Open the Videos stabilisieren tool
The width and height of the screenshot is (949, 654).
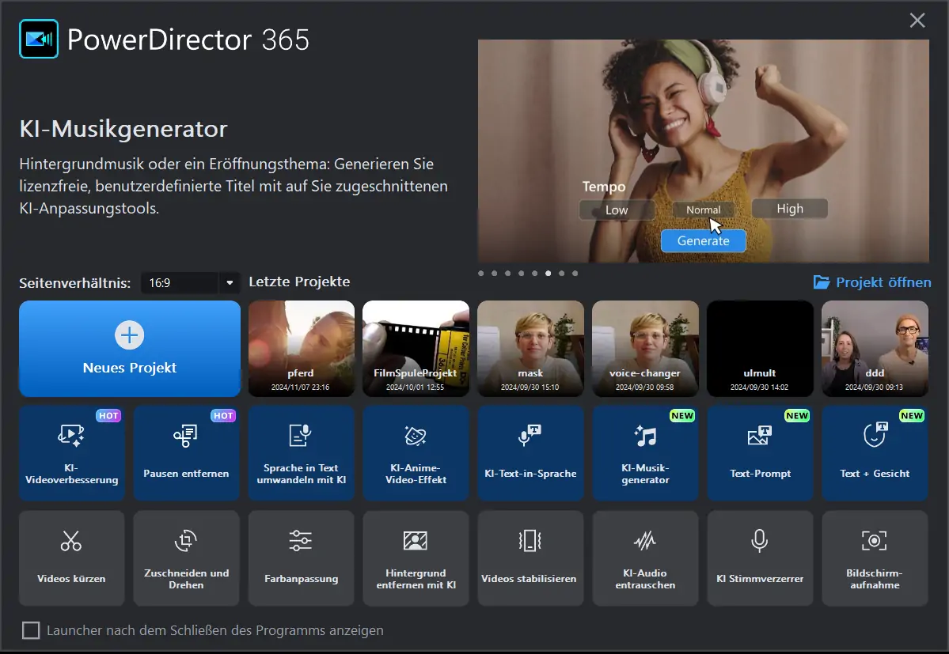pos(530,558)
